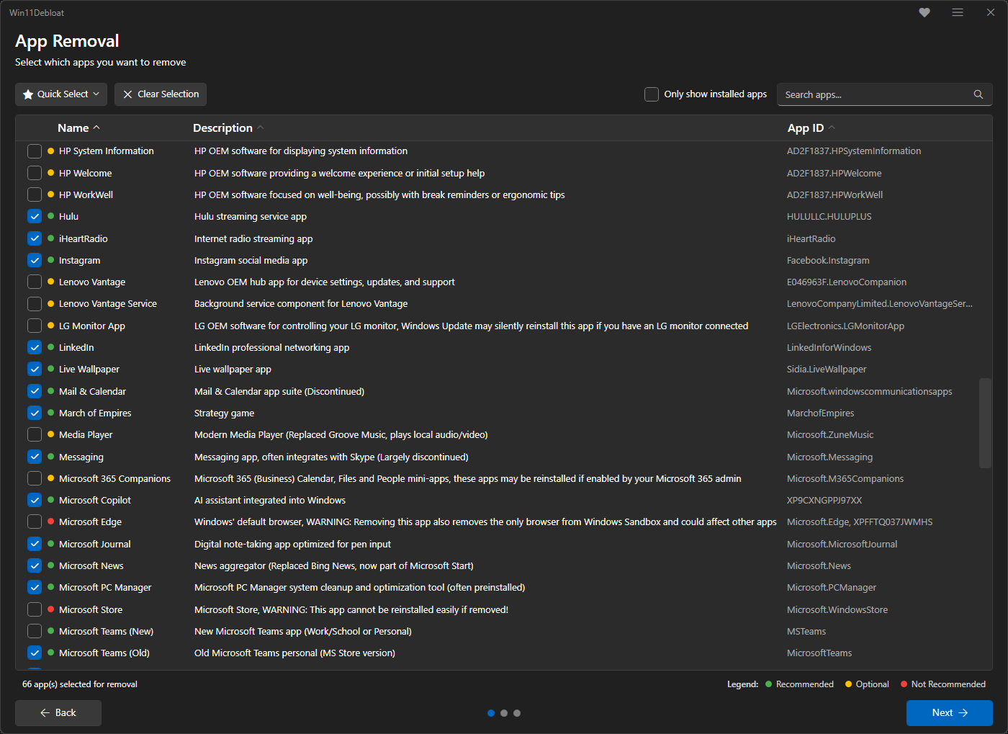Viewport: 1008px width, 734px height.
Task: Click the Microsoft 365 Companions name
Action: 114,478
